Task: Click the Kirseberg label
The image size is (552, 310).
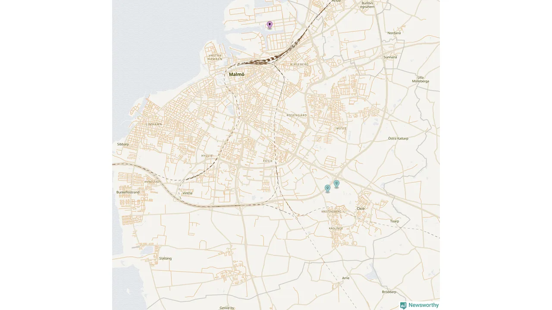Action: [x=300, y=64]
